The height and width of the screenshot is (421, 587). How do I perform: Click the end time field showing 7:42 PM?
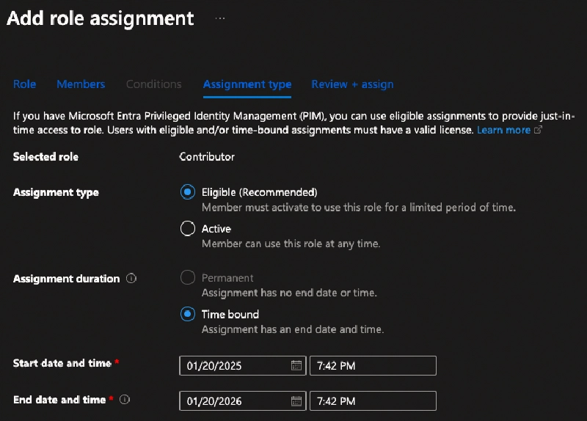(x=373, y=401)
